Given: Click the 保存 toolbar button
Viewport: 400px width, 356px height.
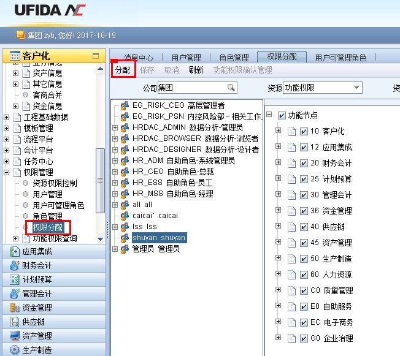Looking at the screenshot, I should [x=147, y=70].
